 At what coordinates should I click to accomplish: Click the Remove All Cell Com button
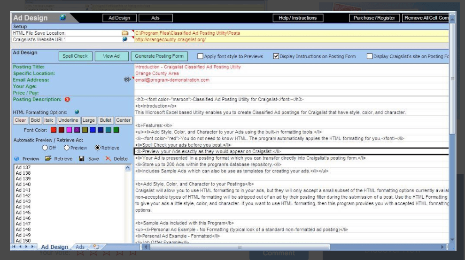point(426,18)
